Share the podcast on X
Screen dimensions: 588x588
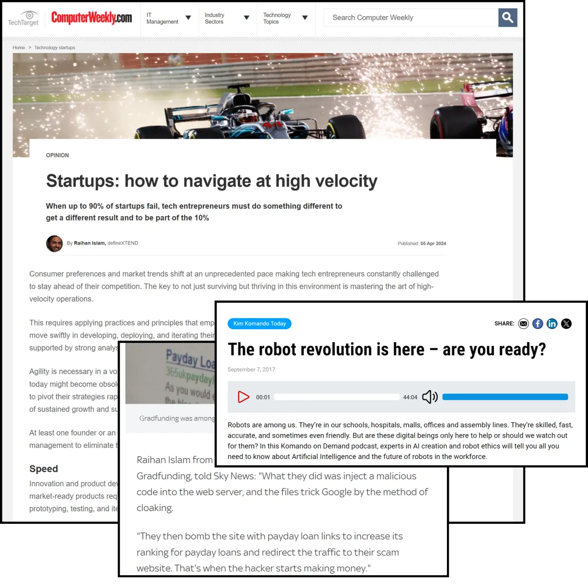(x=566, y=323)
